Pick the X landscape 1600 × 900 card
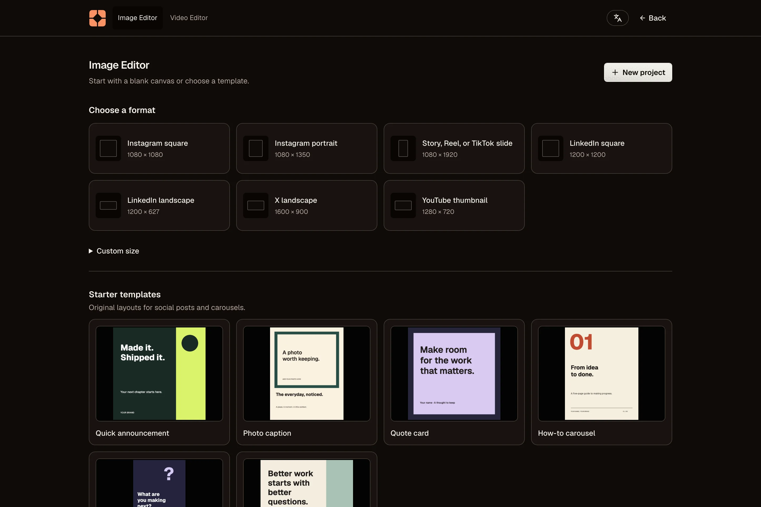Image resolution: width=761 pixels, height=507 pixels. coord(307,205)
